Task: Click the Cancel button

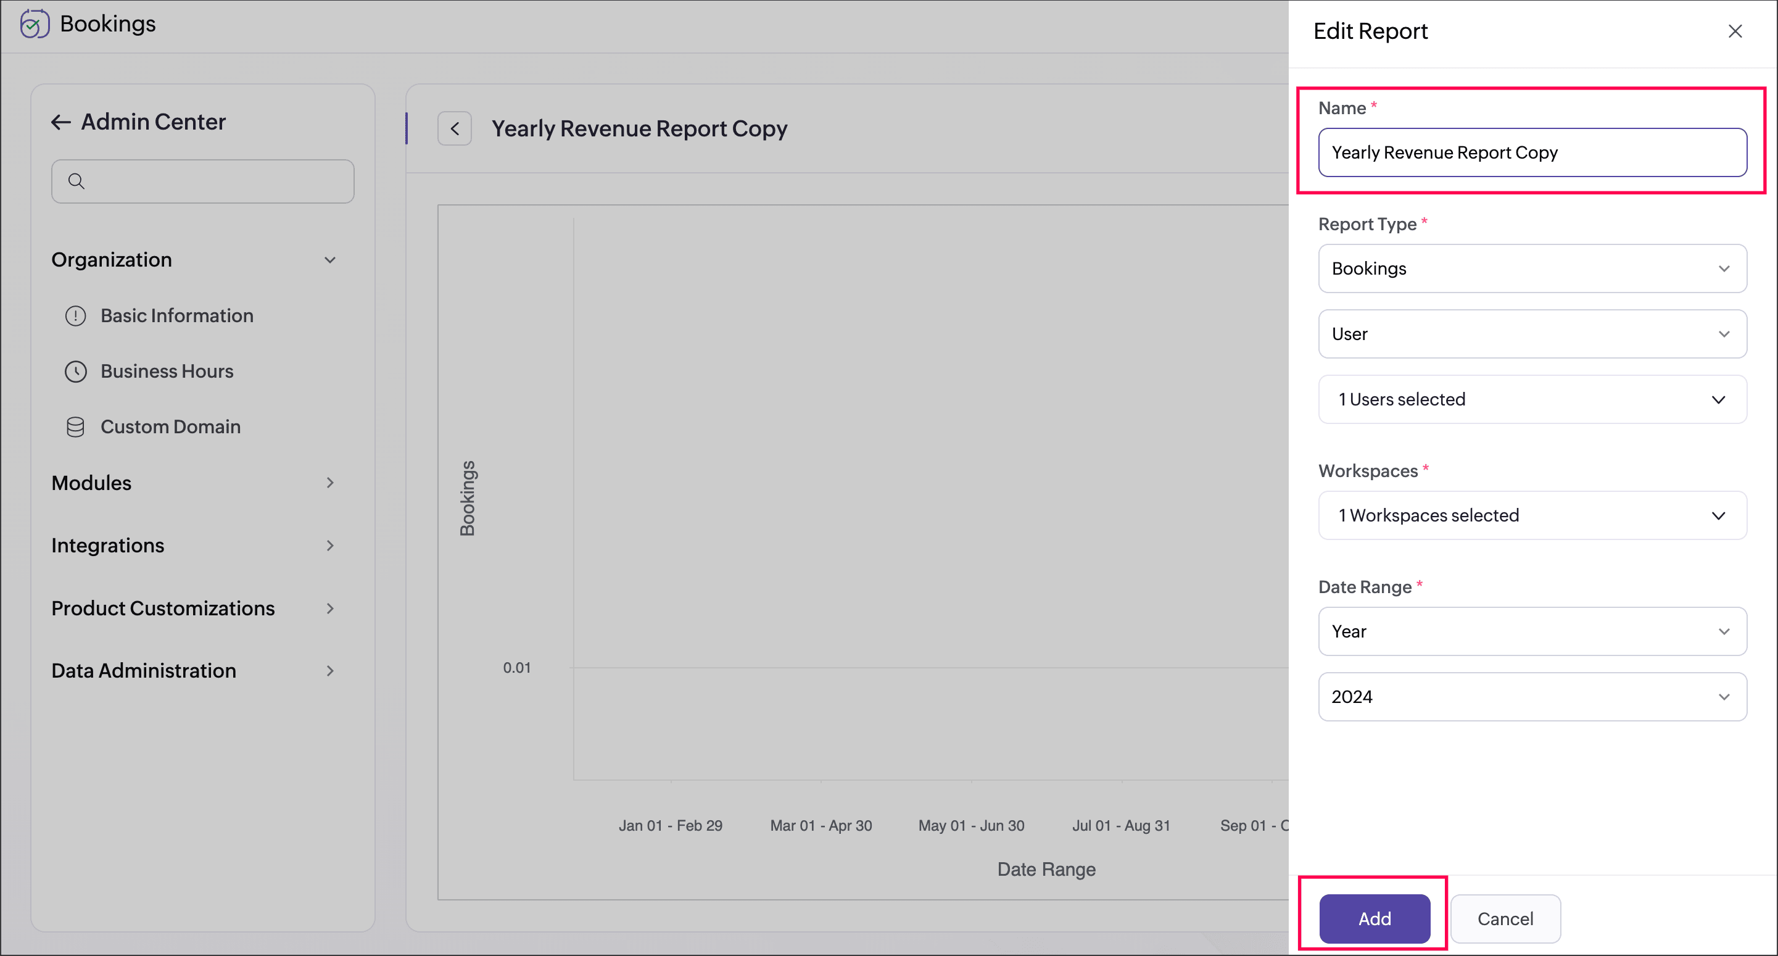Action: pos(1505,919)
